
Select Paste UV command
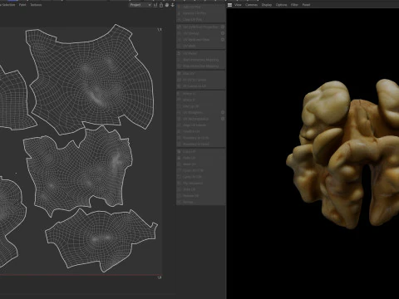[x=201, y=158]
